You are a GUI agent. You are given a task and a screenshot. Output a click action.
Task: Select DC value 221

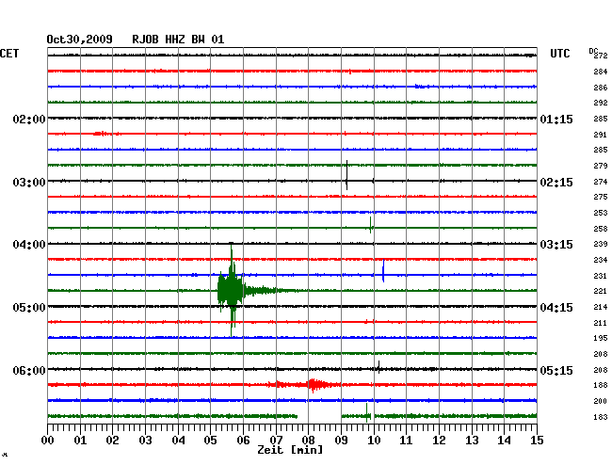coord(601,291)
